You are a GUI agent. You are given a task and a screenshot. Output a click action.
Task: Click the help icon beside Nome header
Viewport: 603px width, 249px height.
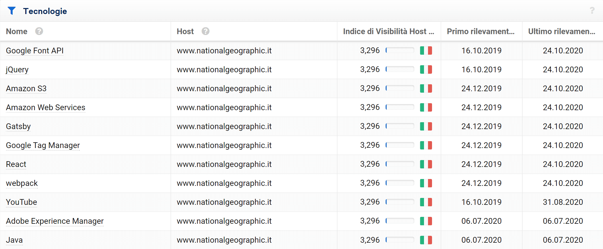coord(39,31)
